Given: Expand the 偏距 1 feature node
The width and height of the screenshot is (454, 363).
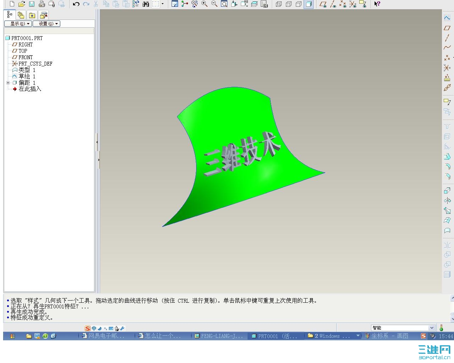Looking at the screenshot, I should point(8,83).
